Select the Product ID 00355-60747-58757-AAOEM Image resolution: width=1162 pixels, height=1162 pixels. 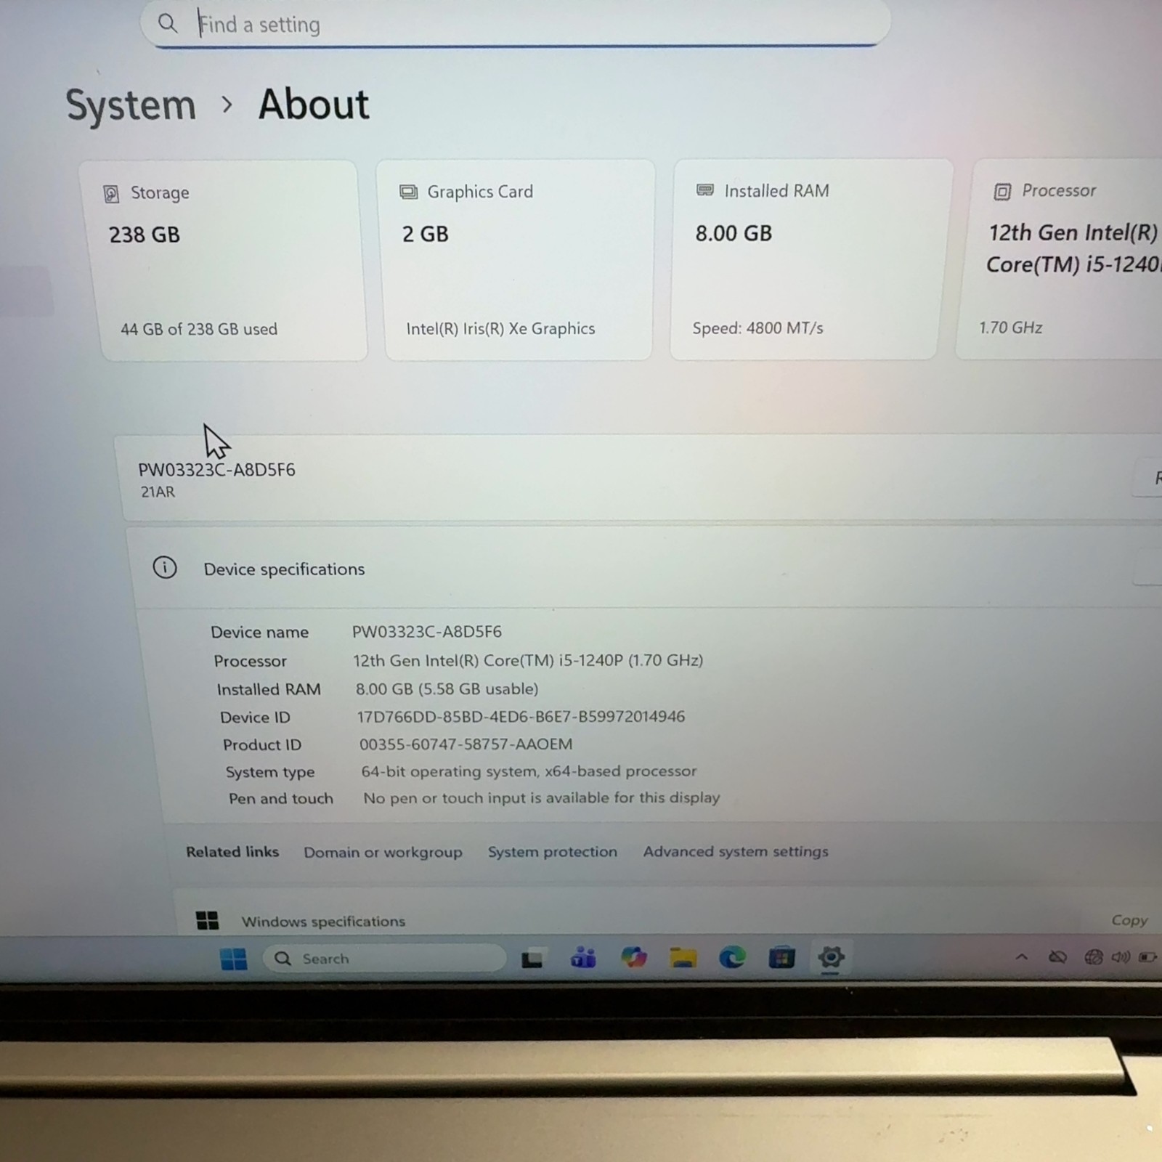[x=466, y=744]
